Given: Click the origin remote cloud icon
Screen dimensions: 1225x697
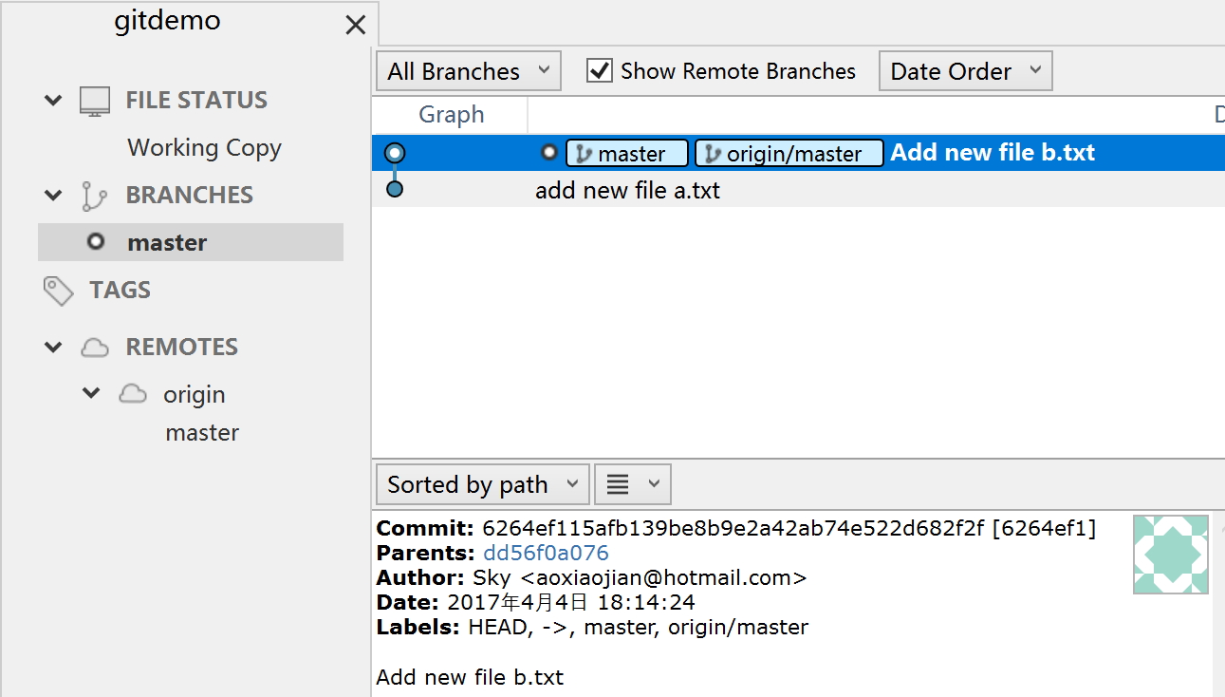Looking at the screenshot, I should click(x=132, y=394).
